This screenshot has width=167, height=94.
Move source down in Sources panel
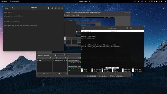pyautogui.click(x=65, y=73)
